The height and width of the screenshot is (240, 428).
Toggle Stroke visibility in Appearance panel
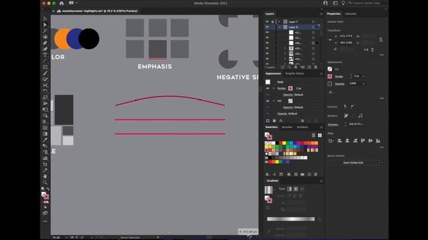tap(267, 89)
